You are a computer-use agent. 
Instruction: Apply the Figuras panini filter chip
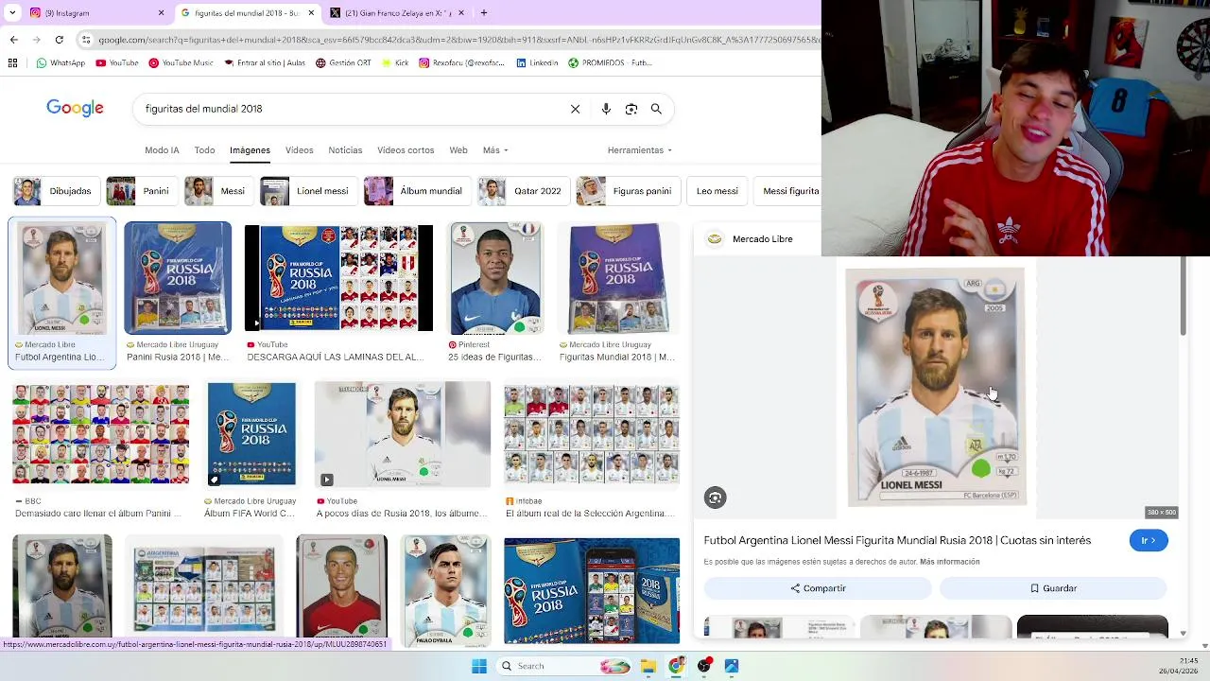[x=627, y=191]
